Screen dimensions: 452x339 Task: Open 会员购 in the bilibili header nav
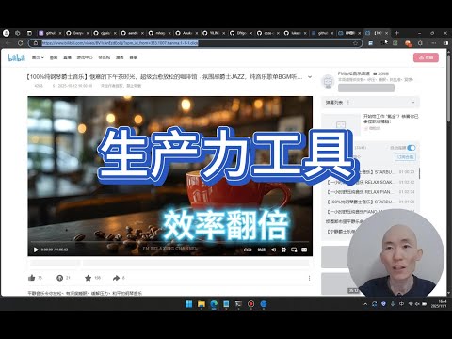click(x=105, y=57)
